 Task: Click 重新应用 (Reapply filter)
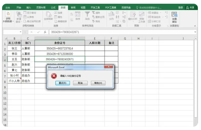[98, 17]
